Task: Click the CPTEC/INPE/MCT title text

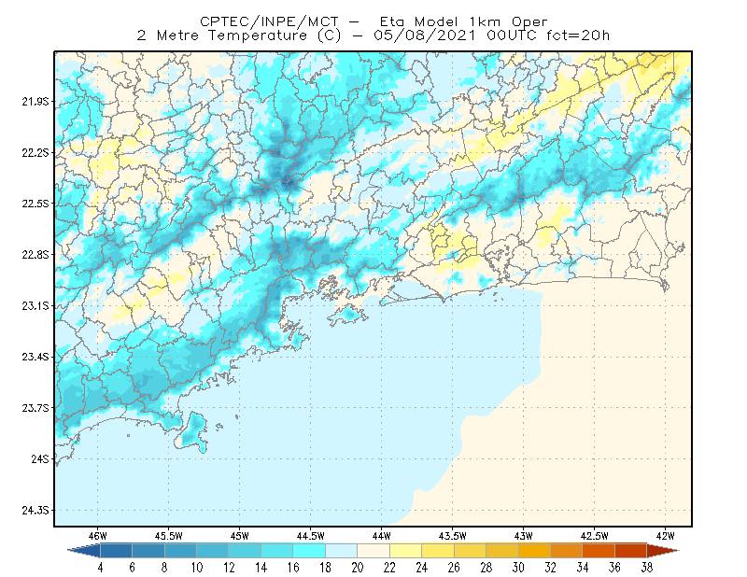Action: coord(269,21)
